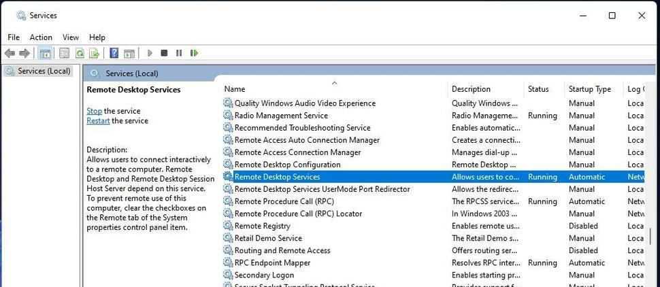Click the Export List toolbar icon
This screenshot has width=660, height=287.
[95, 53]
